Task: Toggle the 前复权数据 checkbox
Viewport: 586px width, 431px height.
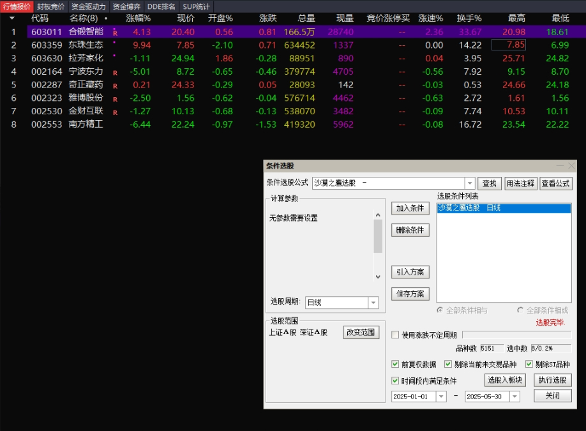Action: [x=395, y=364]
